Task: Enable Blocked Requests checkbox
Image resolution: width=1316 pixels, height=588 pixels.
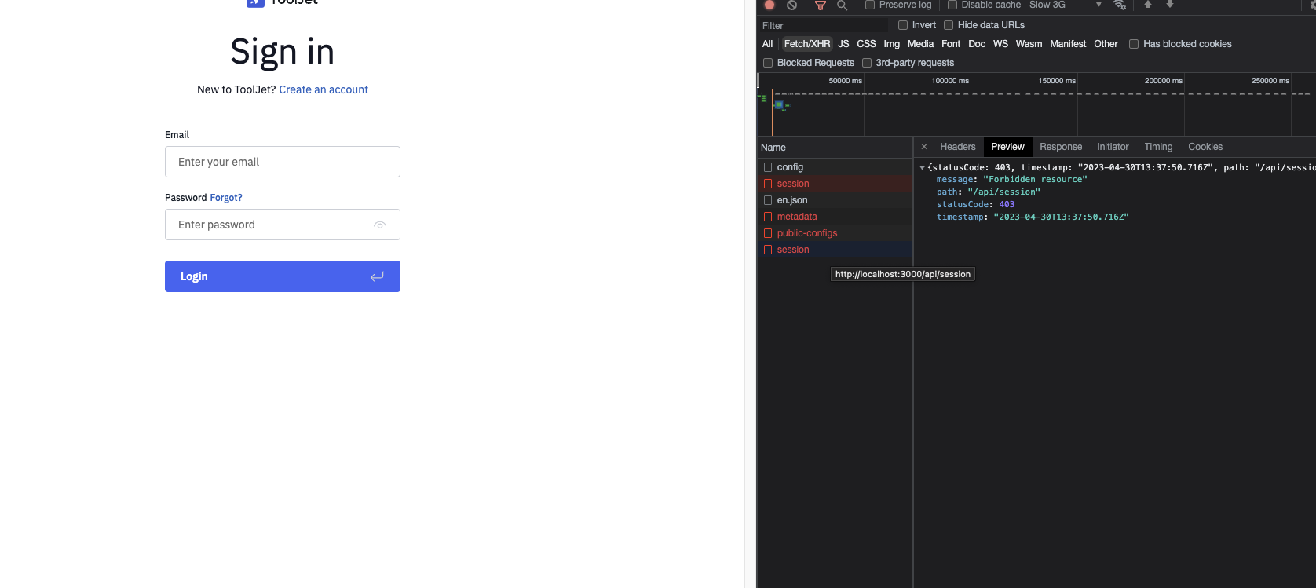Action: click(x=768, y=63)
